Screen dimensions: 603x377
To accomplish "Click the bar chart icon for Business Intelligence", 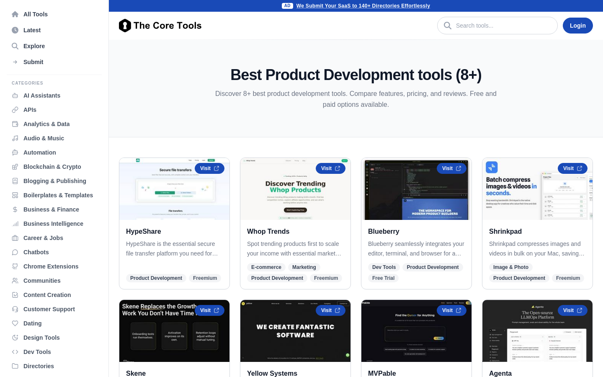I will pyautogui.click(x=15, y=224).
